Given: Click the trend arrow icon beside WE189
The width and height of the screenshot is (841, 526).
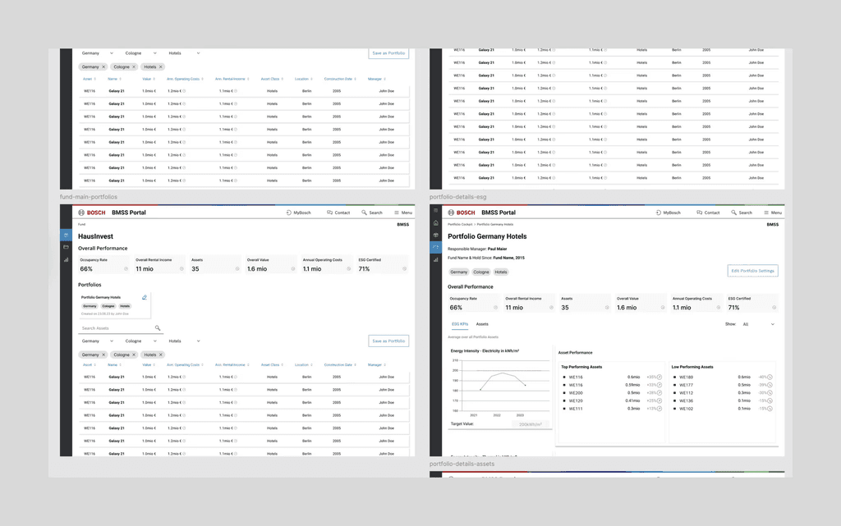Looking at the screenshot, I should tap(770, 377).
